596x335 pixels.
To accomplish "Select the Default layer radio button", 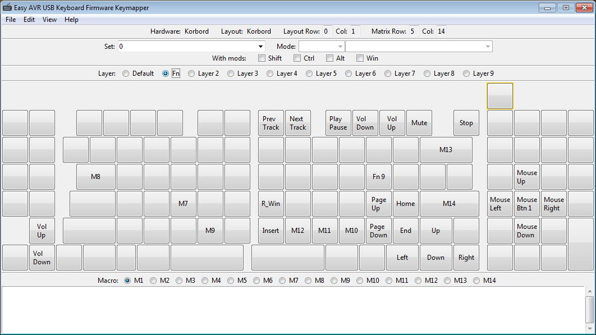I will tap(126, 74).
